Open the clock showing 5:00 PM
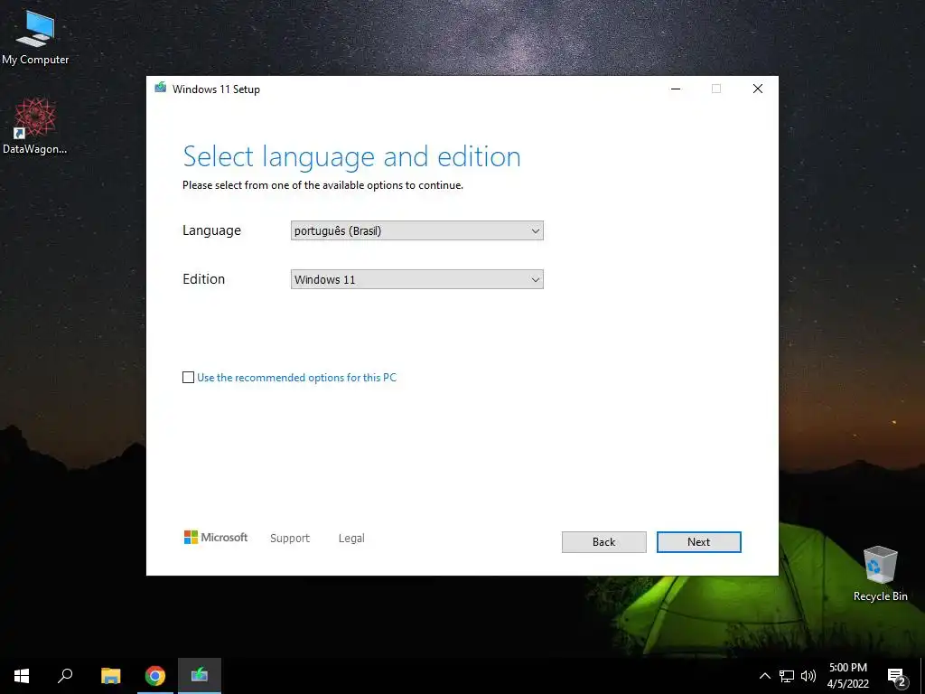The width and height of the screenshot is (925, 694). (x=847, y=676)
